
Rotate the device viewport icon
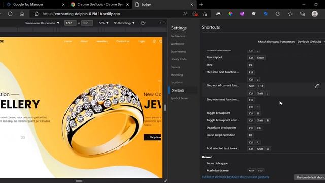click(x=143, y=23)
